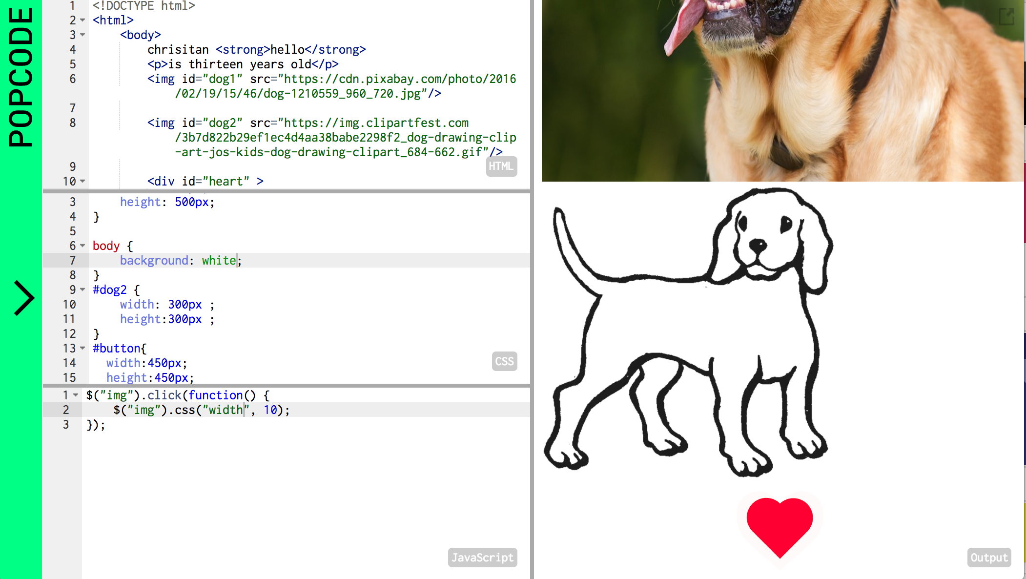Fold the JavaScript click function block
Image resolution: width=1026 pixels, height=579 pixels.
[x=76, y=395]
